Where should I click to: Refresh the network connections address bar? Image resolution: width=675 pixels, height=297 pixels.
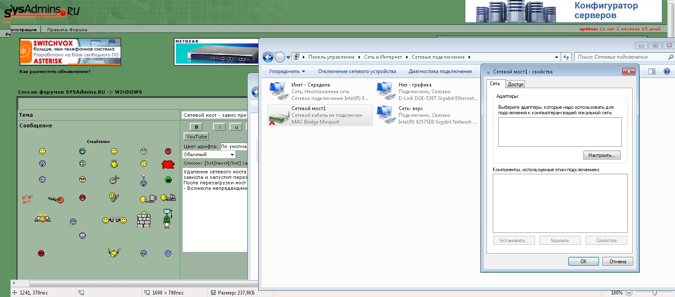(566, 57)
